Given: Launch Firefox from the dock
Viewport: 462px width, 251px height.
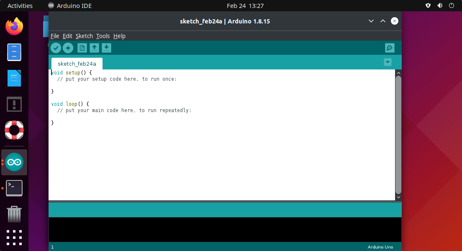Looking at the screenshot, I should tap(14, 27).
